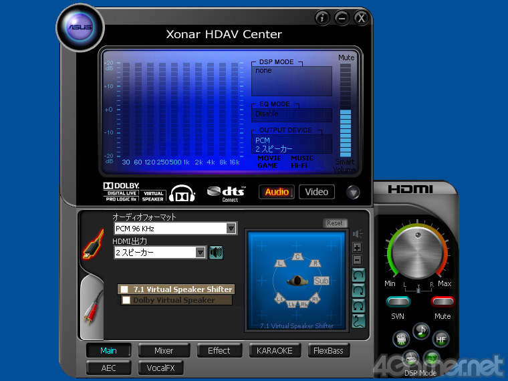Switch to the VocalFX tab

point(160,368)
